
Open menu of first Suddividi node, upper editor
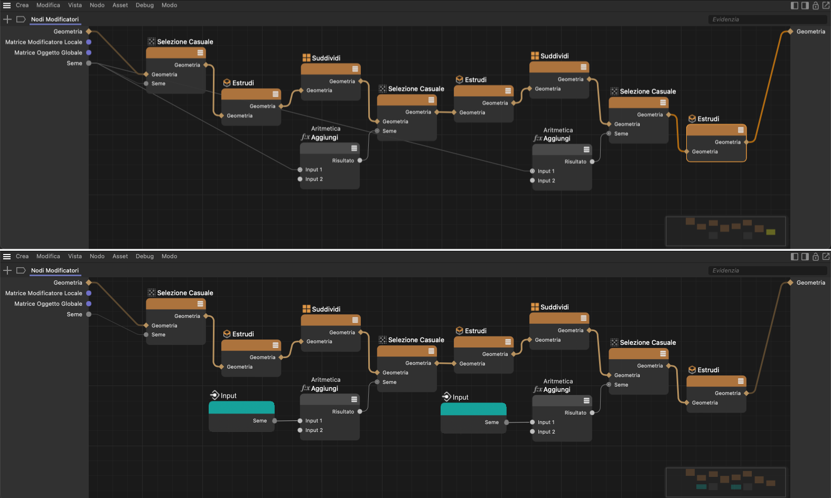(x=355, y=69)
